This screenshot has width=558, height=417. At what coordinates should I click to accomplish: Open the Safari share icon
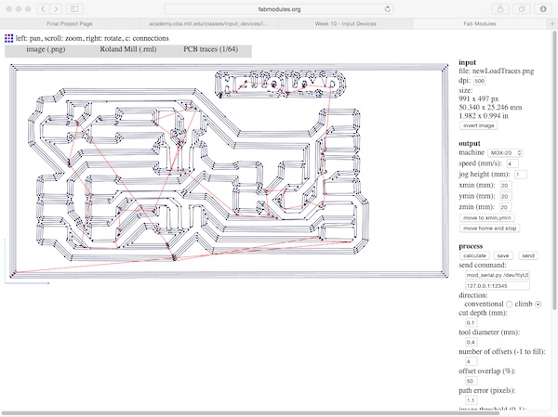[x=500, y=9]
